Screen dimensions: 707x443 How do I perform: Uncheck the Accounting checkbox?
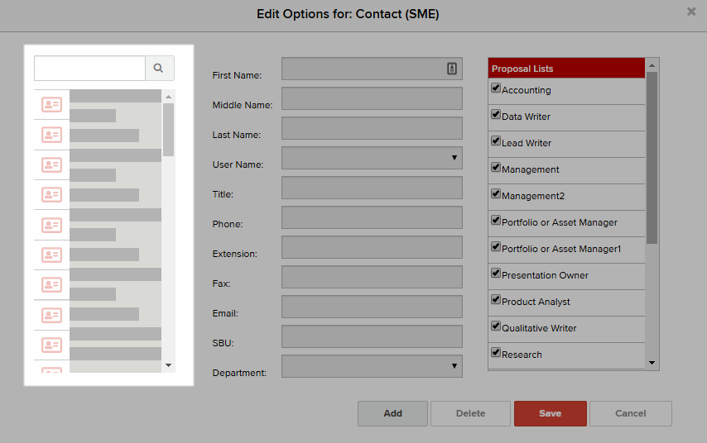[x=496, y=88]
